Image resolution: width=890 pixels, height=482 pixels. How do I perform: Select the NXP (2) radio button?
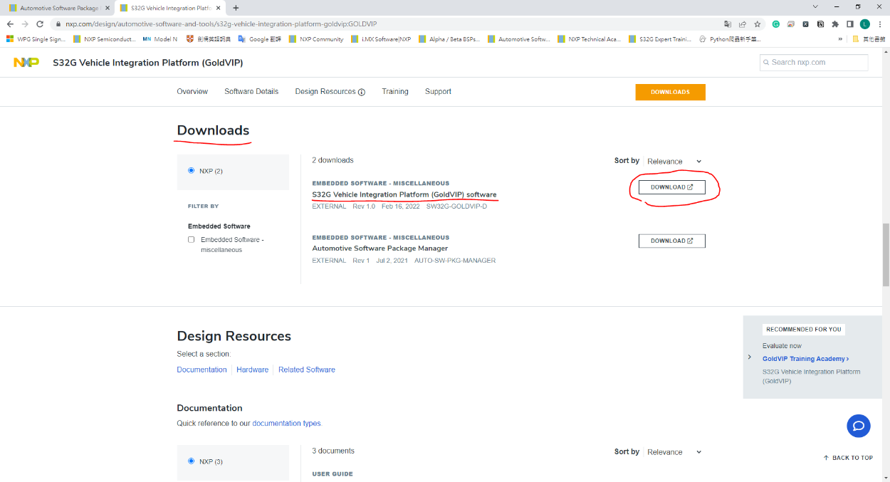click(x=191, y=171)
